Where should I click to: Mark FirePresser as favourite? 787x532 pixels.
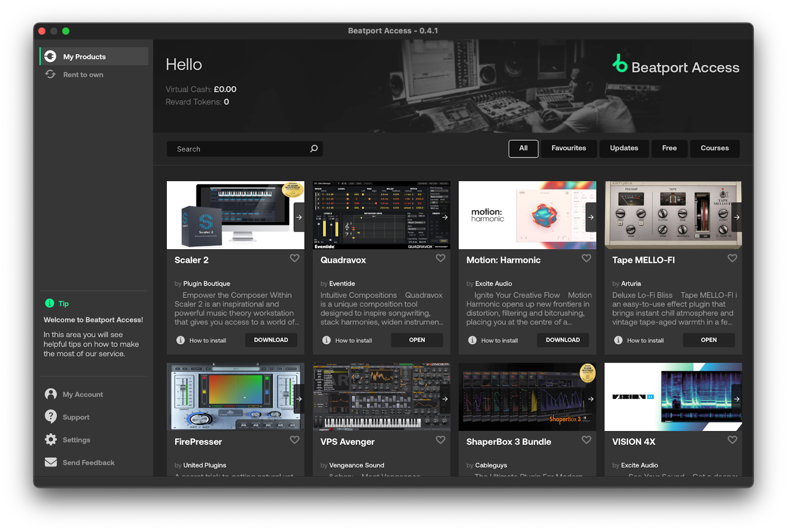tap(295, 440)
